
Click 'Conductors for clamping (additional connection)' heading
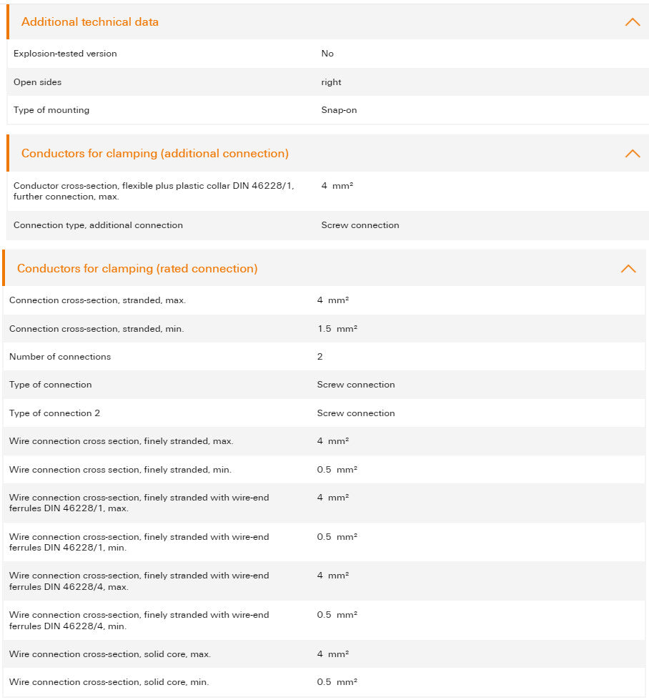click(155, 154)
